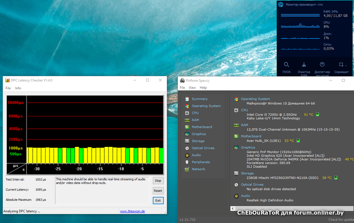
Task: Select Motherboard in the Speccy sidebar
Action: coord(201,127)
